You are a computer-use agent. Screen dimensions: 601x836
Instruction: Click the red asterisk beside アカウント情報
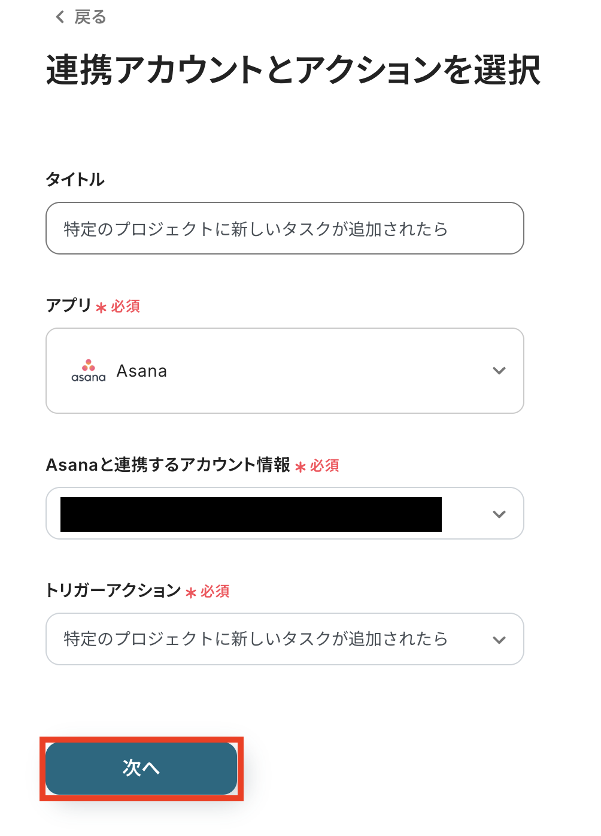click(x=300, y=467)
